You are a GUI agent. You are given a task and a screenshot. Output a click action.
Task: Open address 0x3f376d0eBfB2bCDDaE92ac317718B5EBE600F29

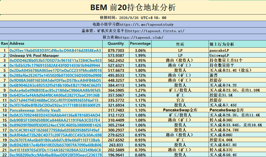click(55, 105)
